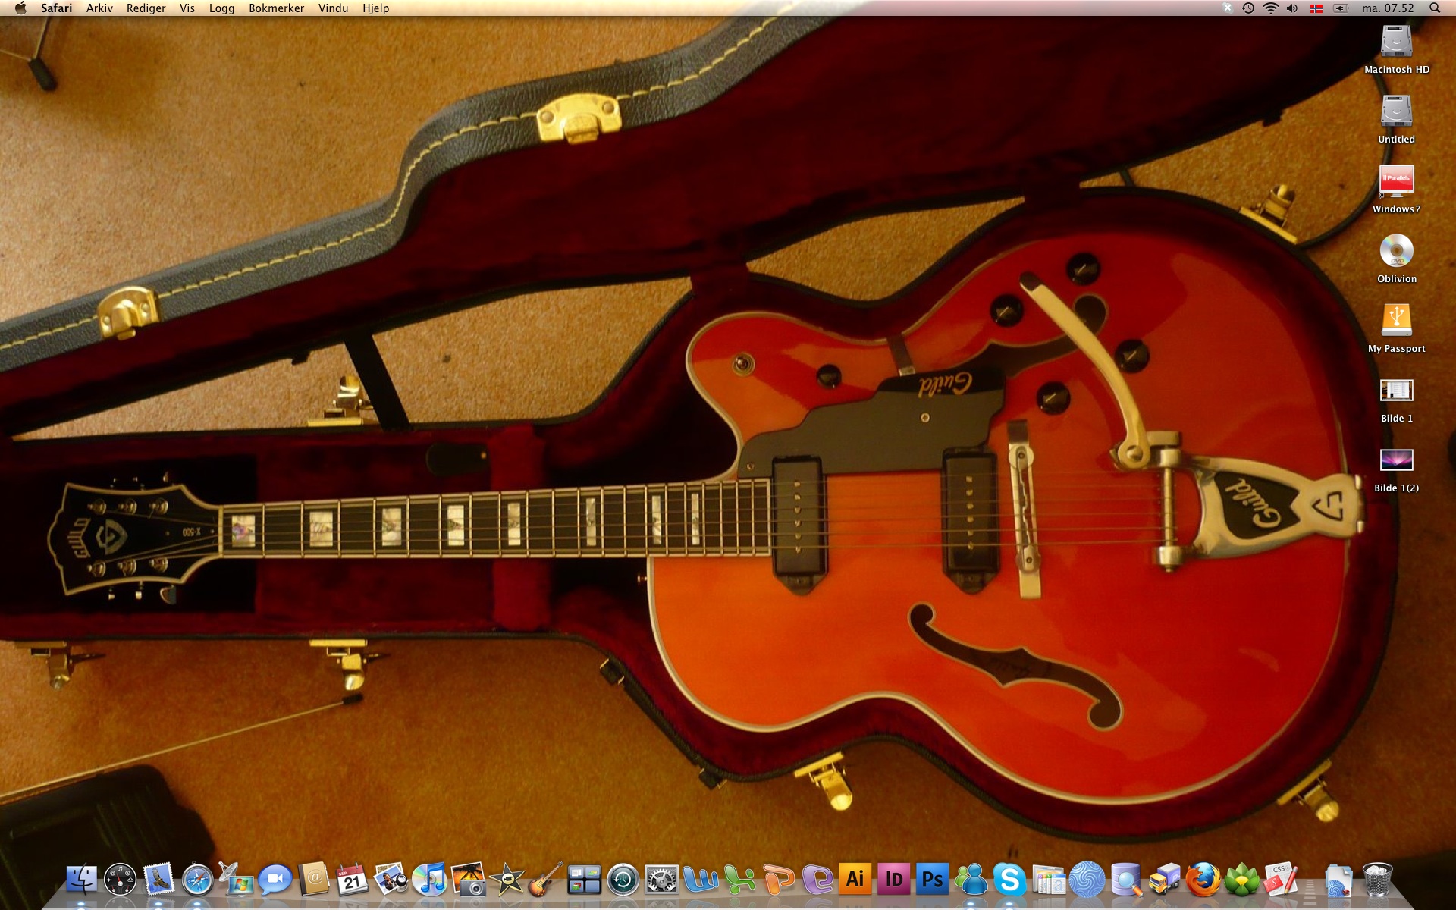Open the Safari application menu
Viewport: 1456px width, 910px height.
click(x=57, y=8)
